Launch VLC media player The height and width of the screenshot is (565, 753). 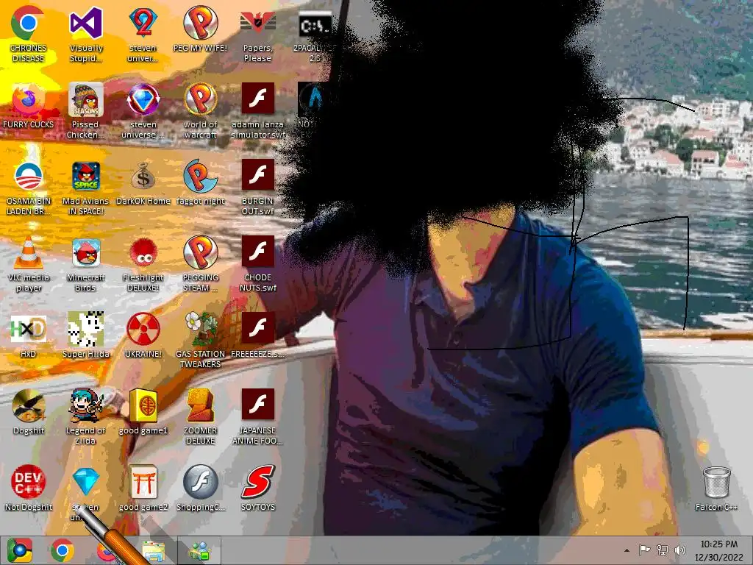click(x=28, y=252)
